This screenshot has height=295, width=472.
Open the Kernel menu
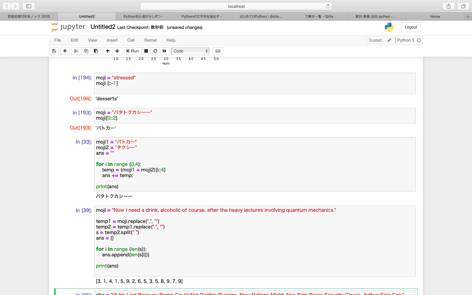[150, 40]
